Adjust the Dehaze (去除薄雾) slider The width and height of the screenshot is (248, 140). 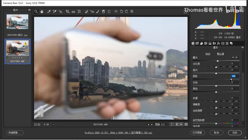click(216, 114)
